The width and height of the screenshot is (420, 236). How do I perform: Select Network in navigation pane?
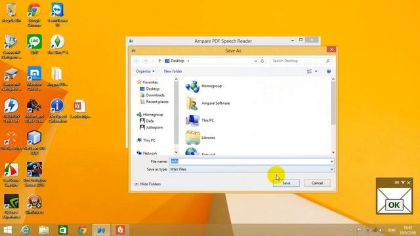(150, 153)
